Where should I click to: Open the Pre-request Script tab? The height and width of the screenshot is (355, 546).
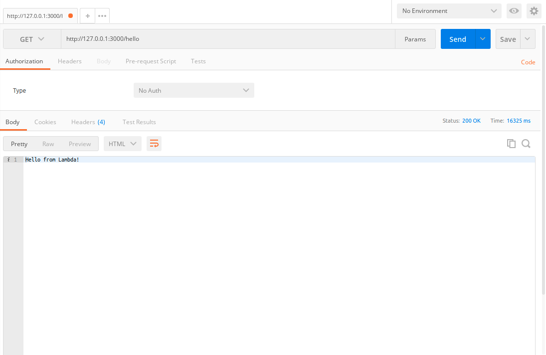click(x=151, y=61)
